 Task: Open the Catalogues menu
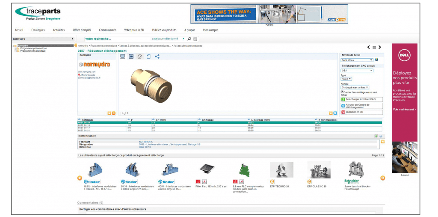tap(38, 30)
